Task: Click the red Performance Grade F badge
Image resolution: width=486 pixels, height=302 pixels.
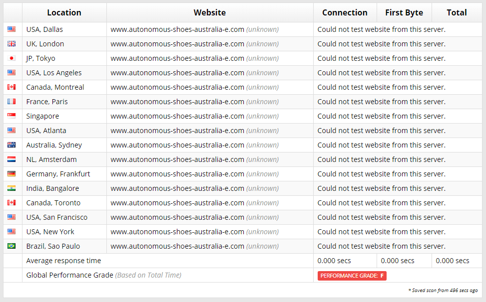Action: 352,276
